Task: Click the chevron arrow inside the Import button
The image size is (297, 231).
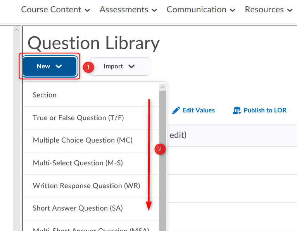Action: click(x=131, y=66)
